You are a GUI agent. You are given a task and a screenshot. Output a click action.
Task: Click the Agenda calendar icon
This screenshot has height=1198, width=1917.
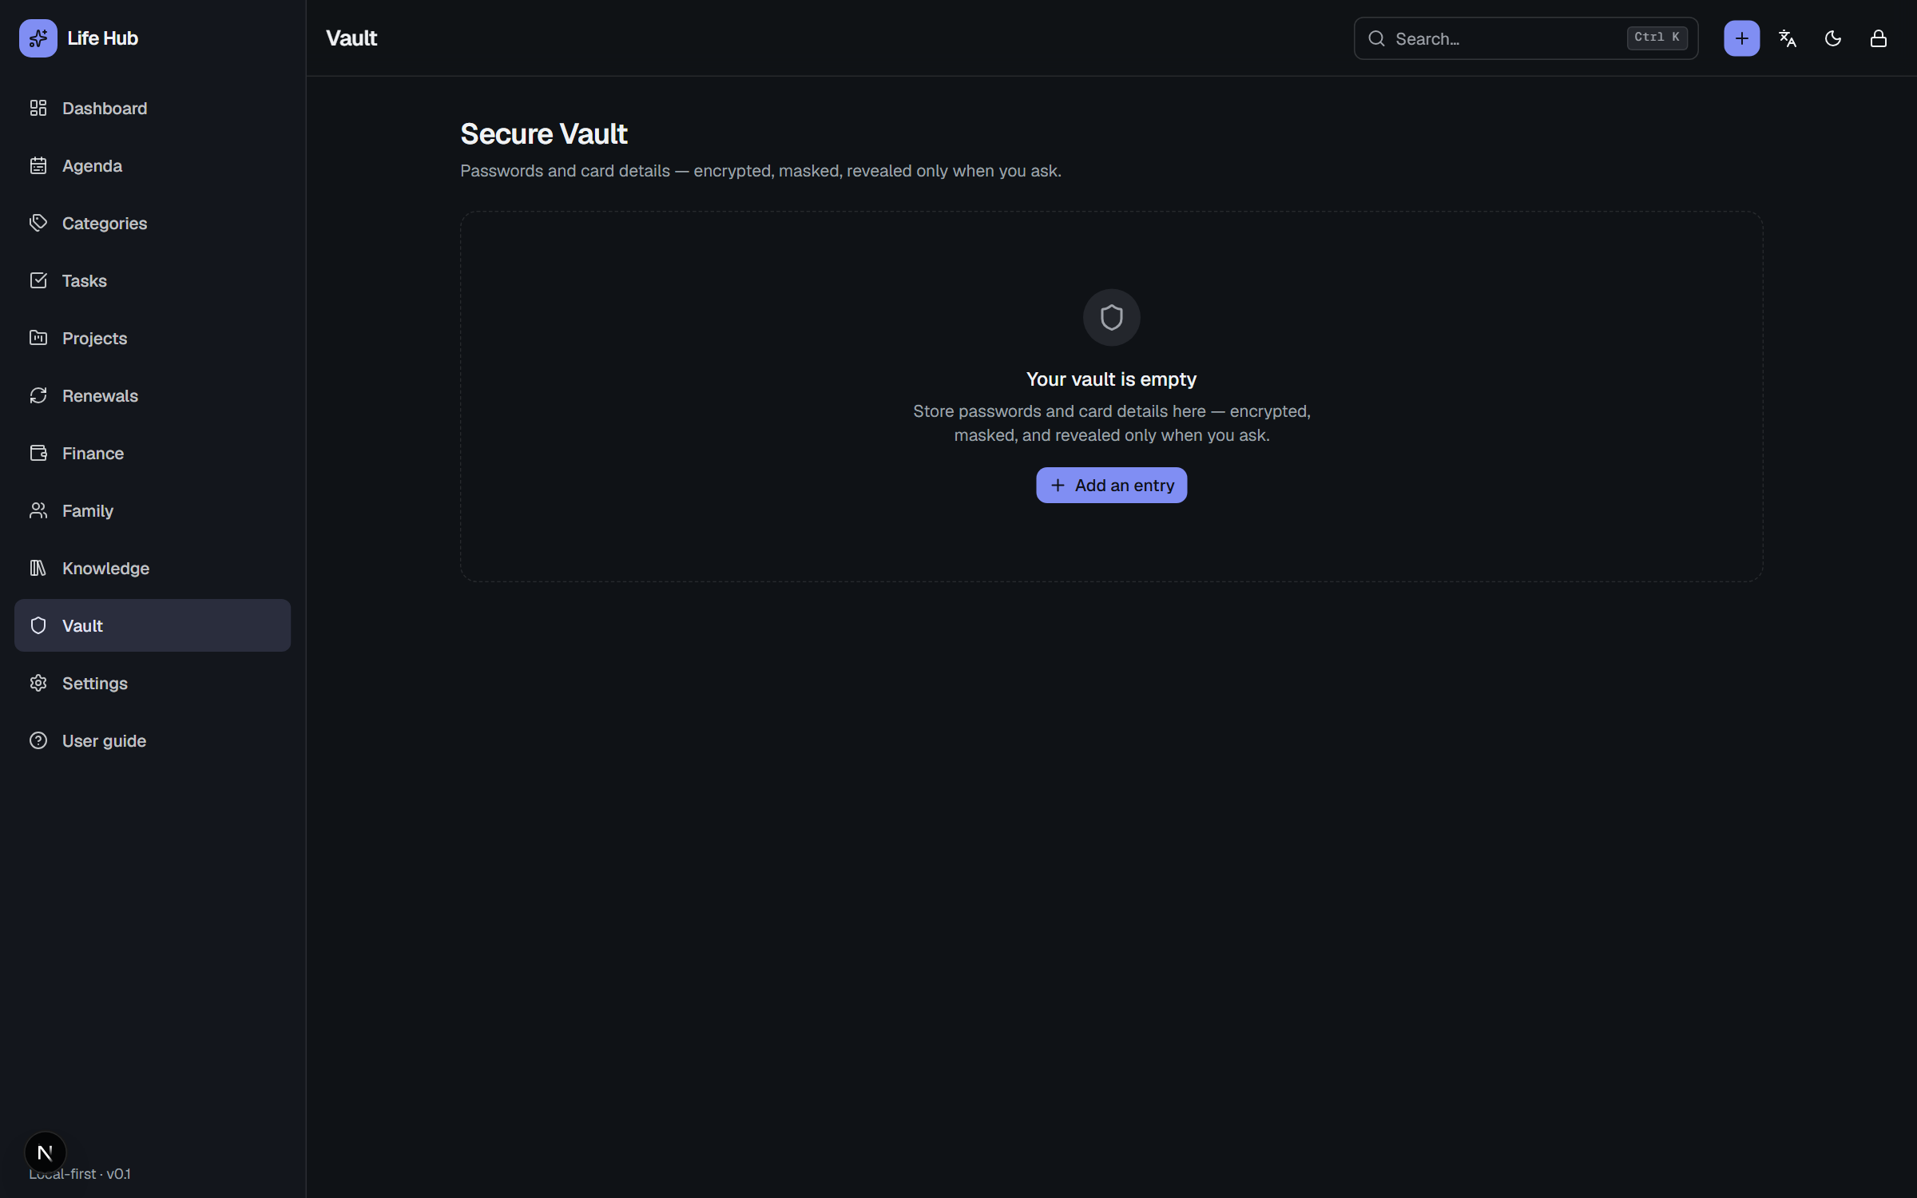(38, 165)
